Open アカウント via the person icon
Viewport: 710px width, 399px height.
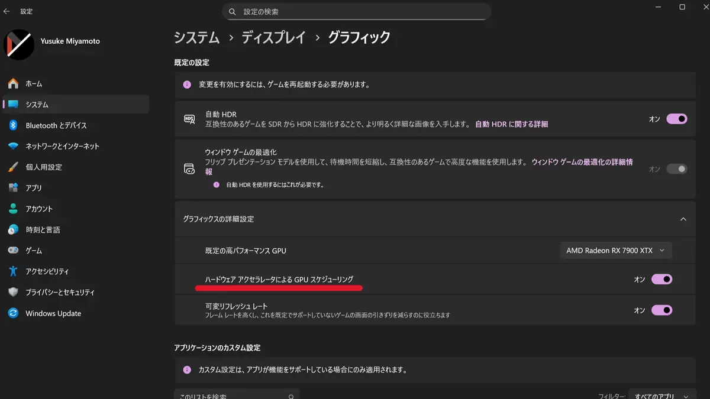[13, 209]
